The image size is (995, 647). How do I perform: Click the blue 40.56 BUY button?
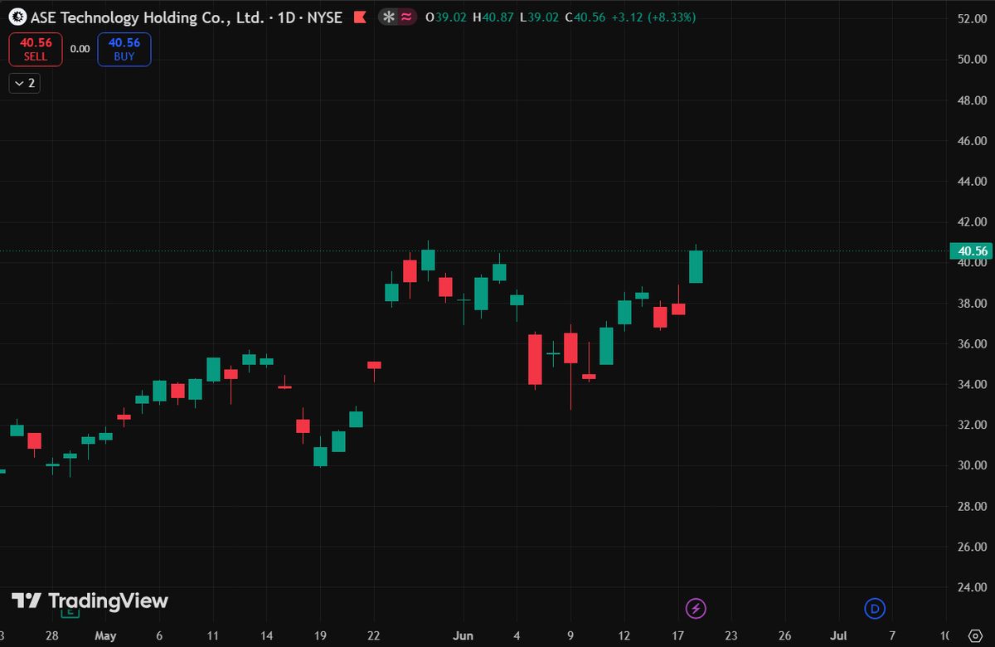pyautogui.click(x=124, y=49)
